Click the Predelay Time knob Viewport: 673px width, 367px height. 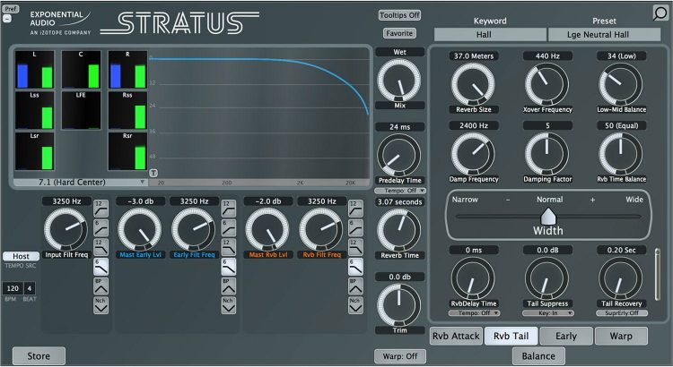399,156
